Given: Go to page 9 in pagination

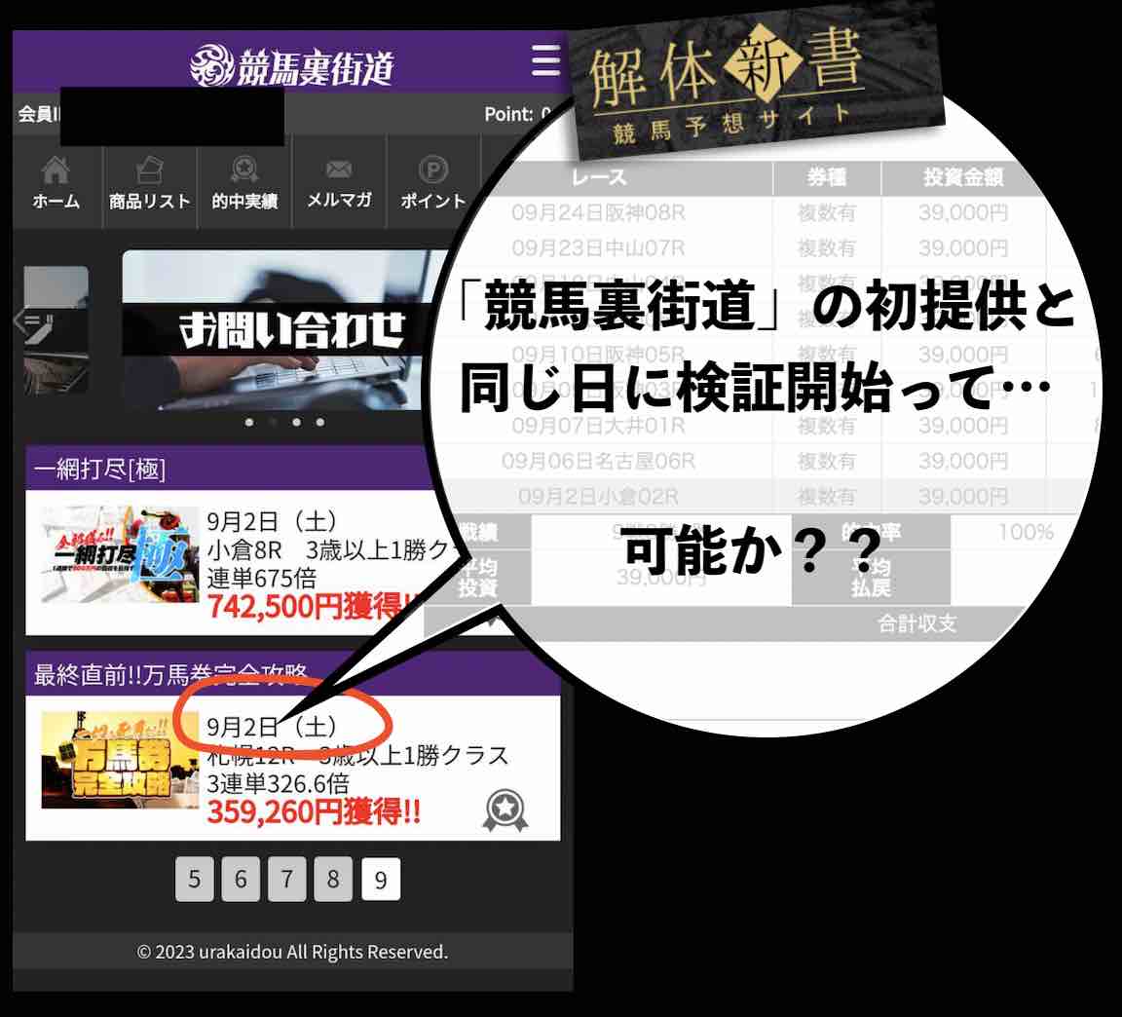Looking at the screenshot, I should pos(380,878).
